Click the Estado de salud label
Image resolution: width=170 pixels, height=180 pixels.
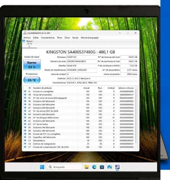click(32, 57)
